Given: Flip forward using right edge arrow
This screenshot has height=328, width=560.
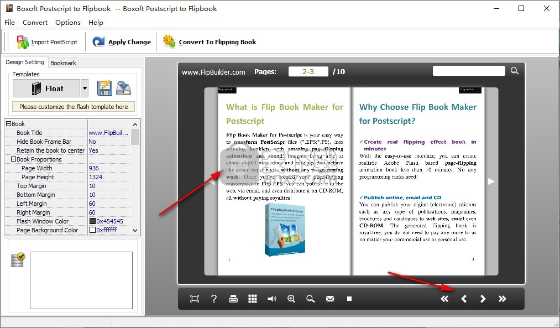Looking at the screenshot, I should click(x=491, y=181).
